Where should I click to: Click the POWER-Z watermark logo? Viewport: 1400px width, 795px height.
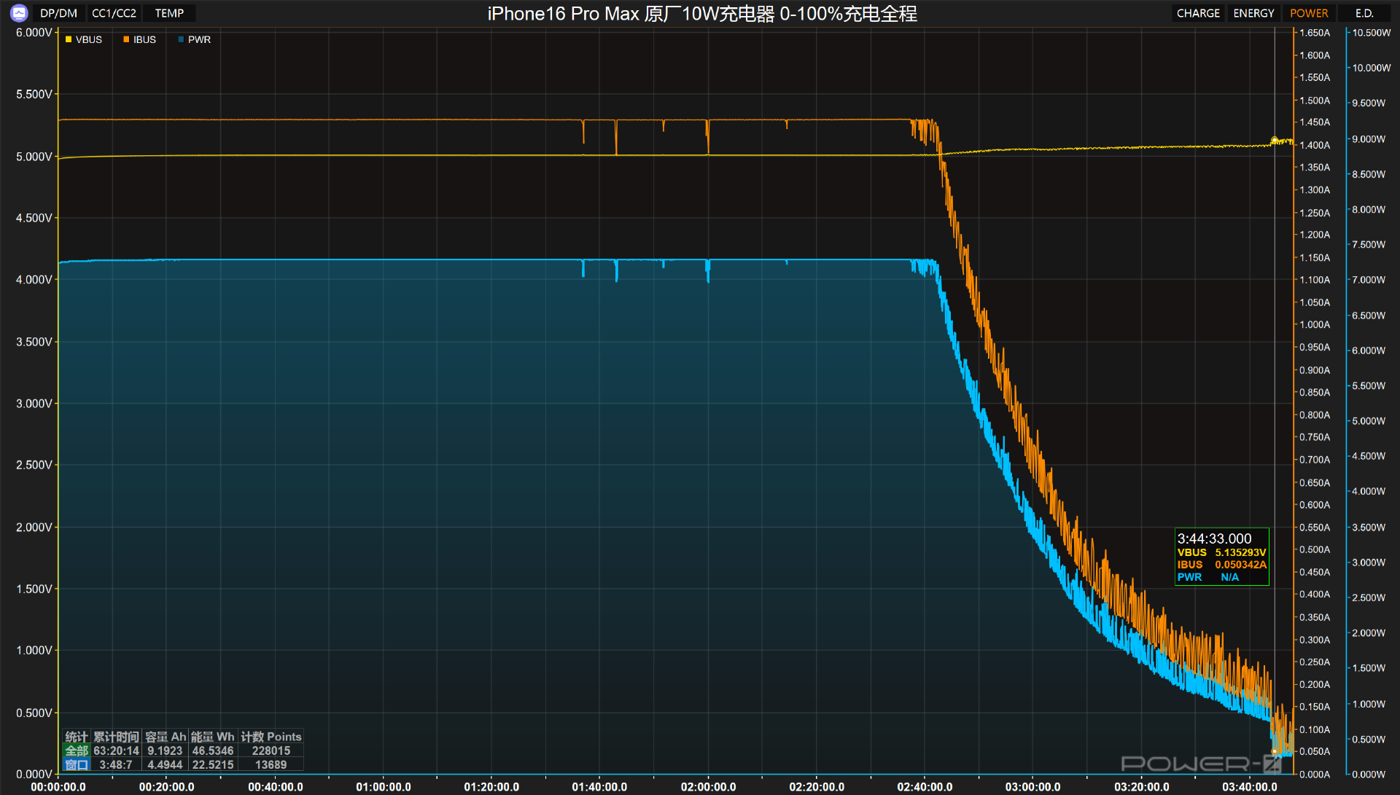pyautogui.click(x=1200, y=764)
